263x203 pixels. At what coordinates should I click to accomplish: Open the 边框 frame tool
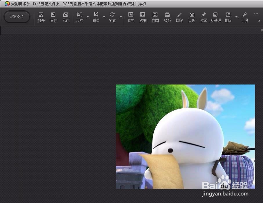coord(143,17)
